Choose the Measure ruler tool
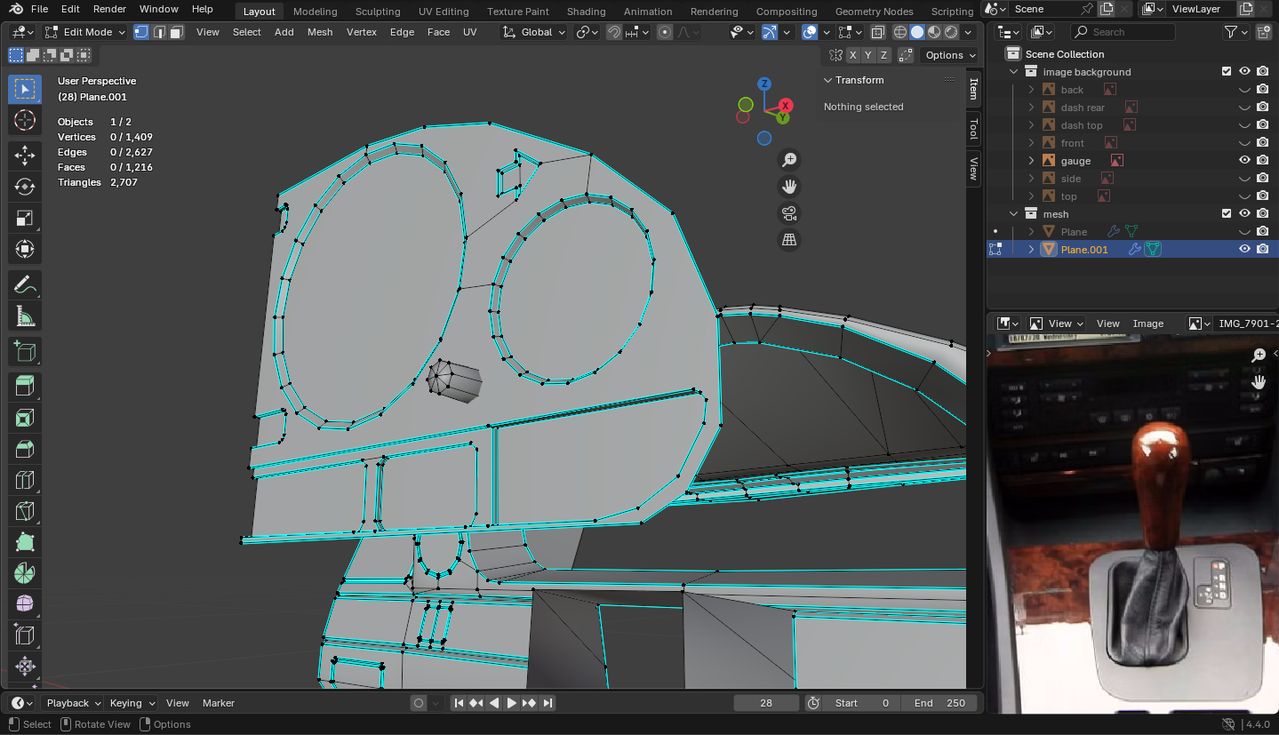This screenshot has height=735, width=1279. click(25, 316)
